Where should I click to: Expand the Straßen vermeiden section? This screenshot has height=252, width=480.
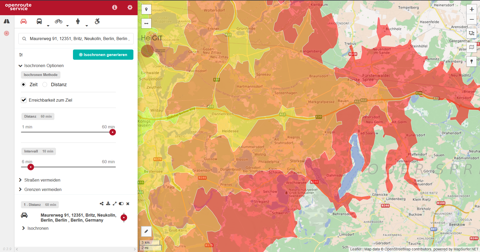click(x=42, y=180)
